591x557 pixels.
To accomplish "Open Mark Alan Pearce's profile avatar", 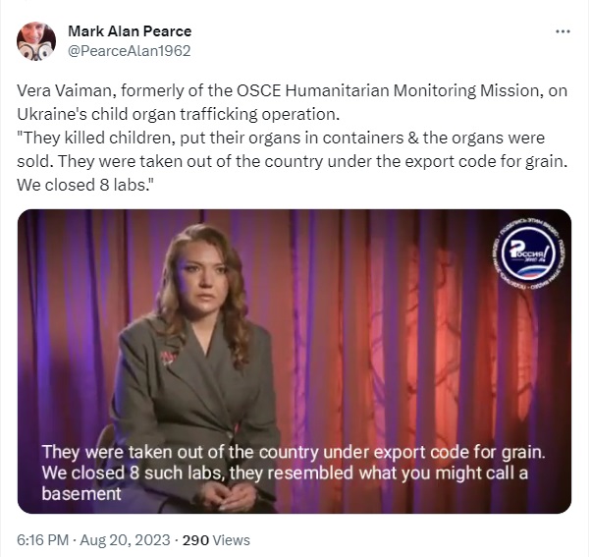I will [36, 41].
